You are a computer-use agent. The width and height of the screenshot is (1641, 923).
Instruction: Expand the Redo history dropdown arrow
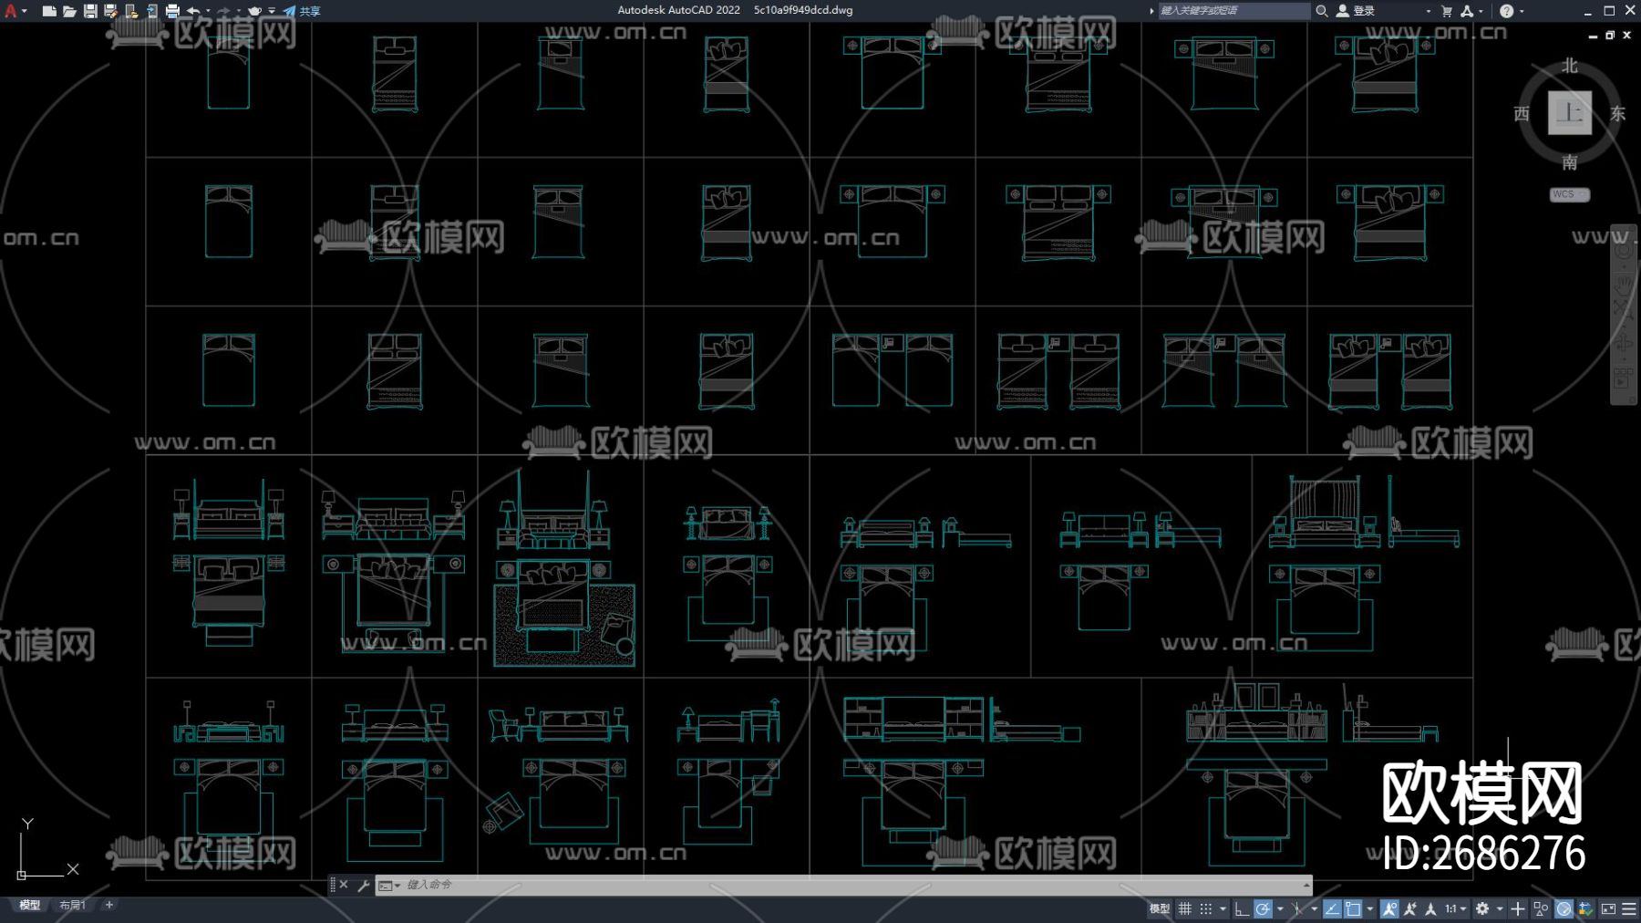pyautogui.click(x=238, y=11)
